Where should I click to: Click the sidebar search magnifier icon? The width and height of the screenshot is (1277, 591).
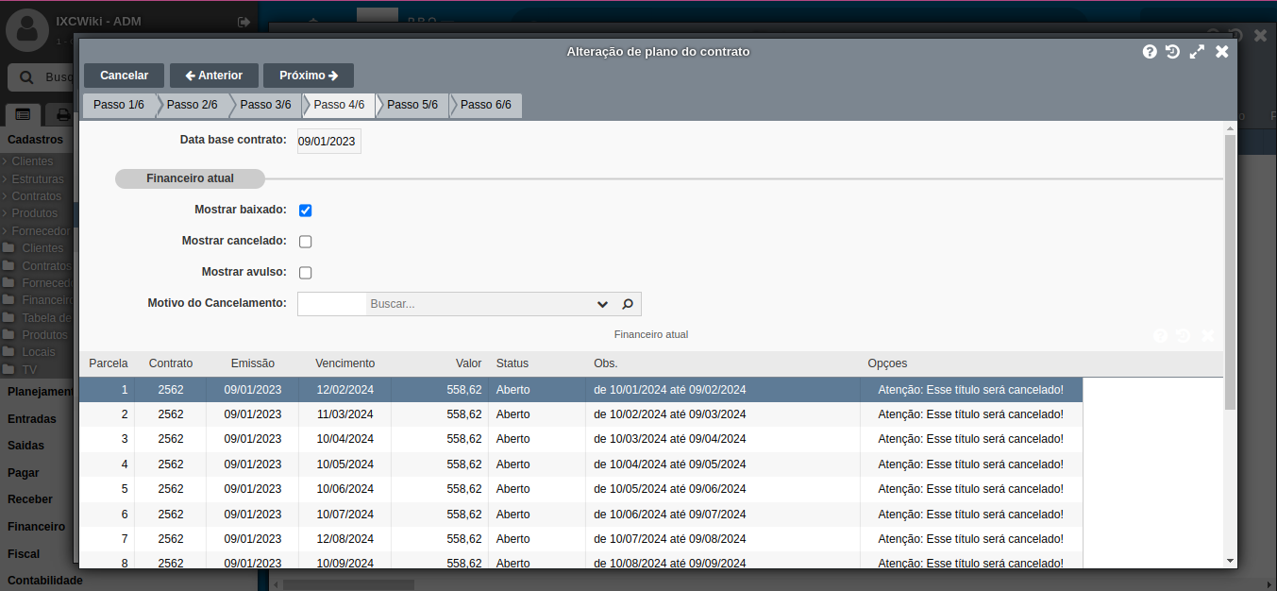(26, 77)
